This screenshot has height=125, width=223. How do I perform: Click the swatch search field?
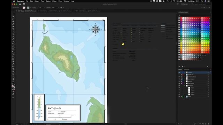coord(194,15)
